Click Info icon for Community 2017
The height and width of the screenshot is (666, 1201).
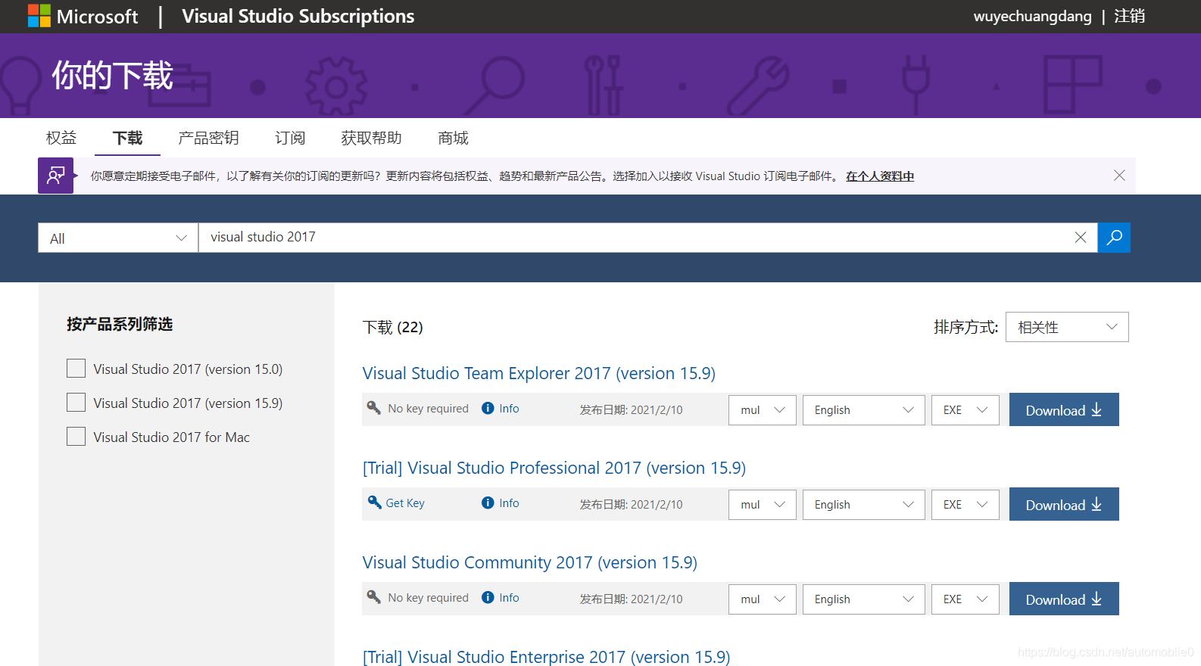[488, 598]
